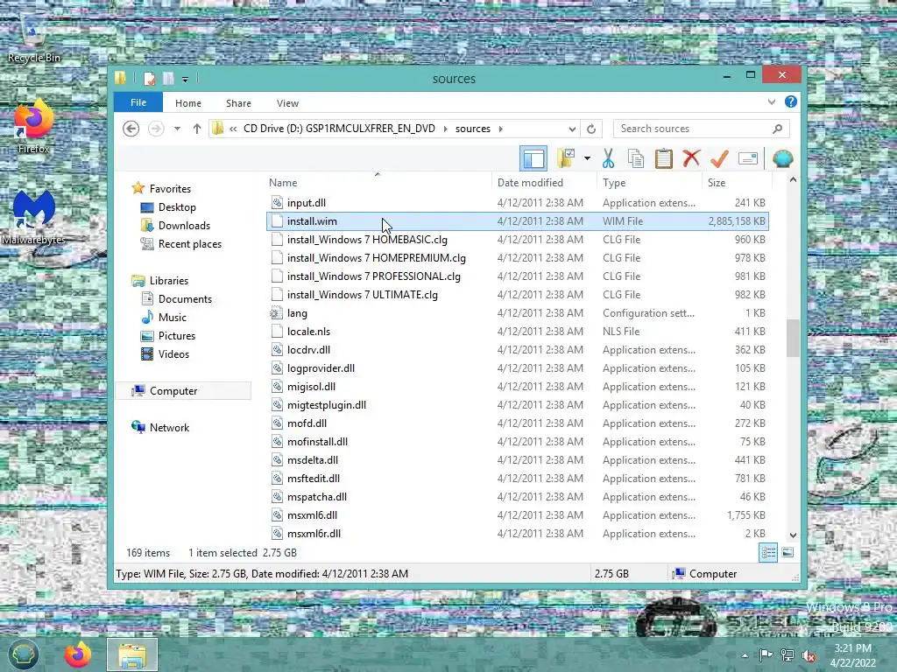The image size is (897, 672).
Task: Expand the ribbon with the chevron
Action: point(771,101)
